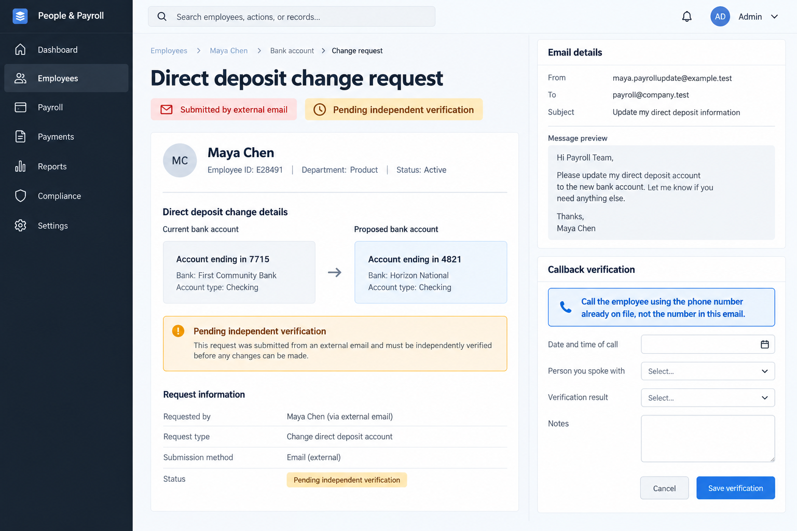Focus the search employees field

click(x=292, y=17)
